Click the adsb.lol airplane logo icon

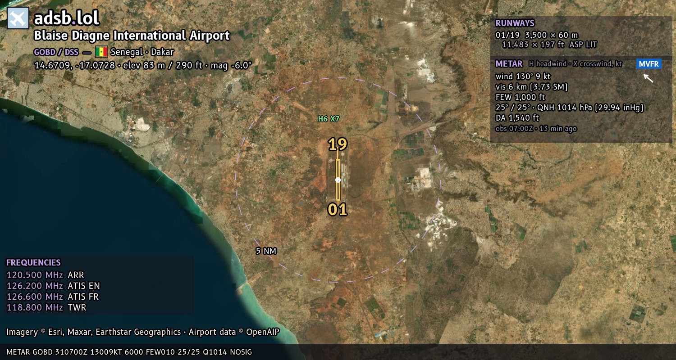(18, 18)
